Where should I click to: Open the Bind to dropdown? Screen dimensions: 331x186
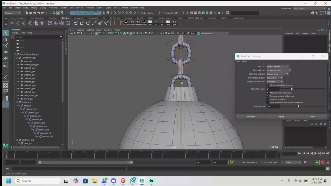[x=277, y=67]
